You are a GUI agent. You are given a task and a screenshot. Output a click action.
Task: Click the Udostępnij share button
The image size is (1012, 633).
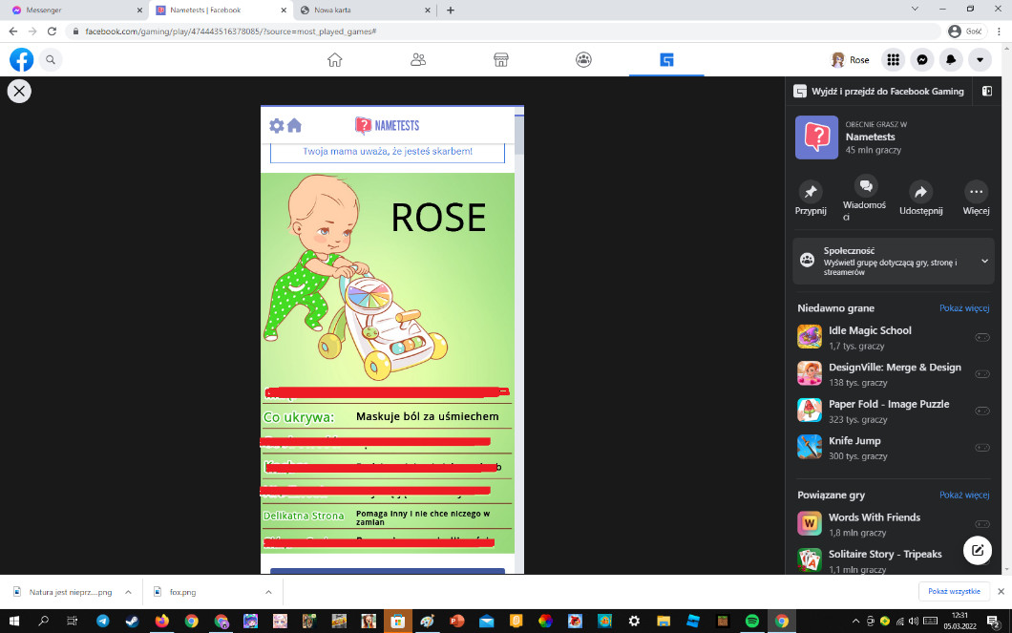pyautogui.click(x=920, y=191)
